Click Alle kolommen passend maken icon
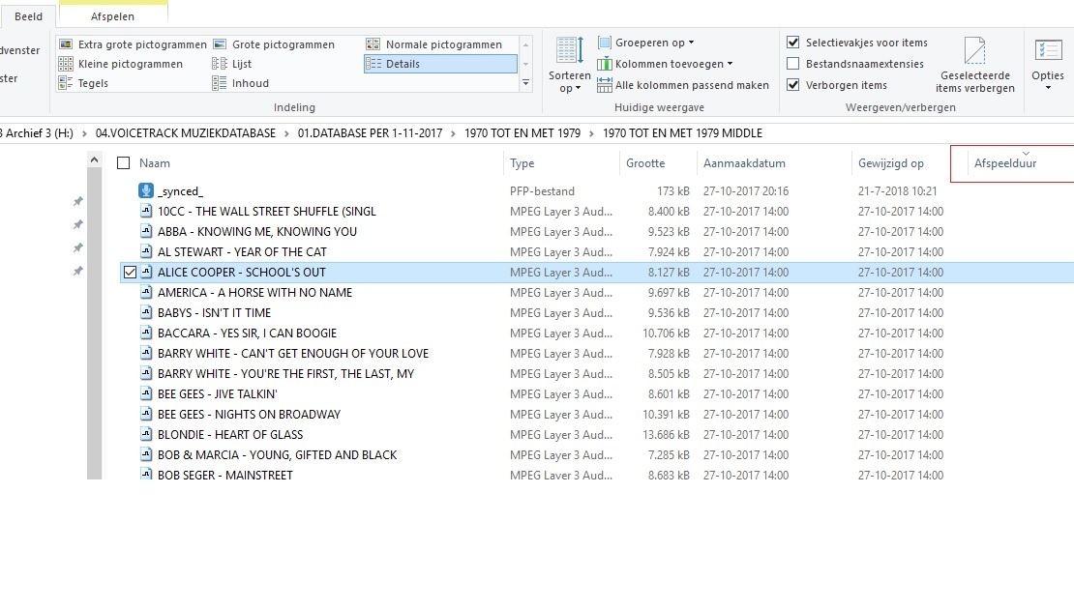This screenshot has width=1074, height=609. (x=604, y=85)
